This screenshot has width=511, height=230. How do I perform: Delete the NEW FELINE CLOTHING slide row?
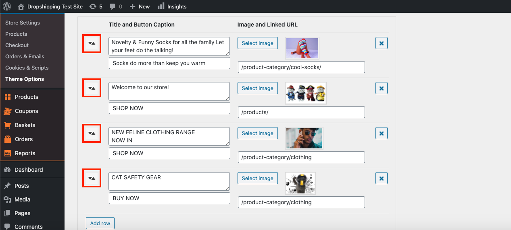click(382, 133)
